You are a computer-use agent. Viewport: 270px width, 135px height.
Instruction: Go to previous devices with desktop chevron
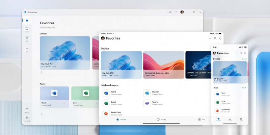(41, 73)
